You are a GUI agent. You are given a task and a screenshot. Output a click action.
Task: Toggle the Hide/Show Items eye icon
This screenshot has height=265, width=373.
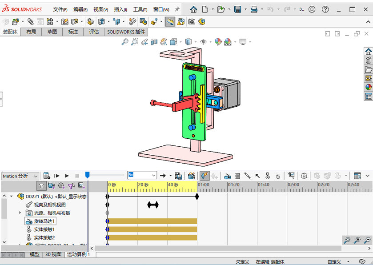click(x=203, y=42)
